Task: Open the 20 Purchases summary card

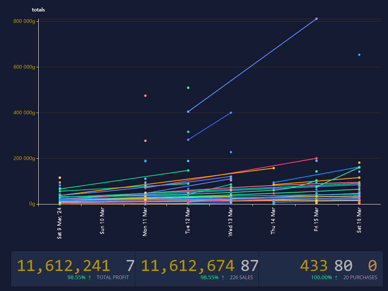Action: [321, 268]
